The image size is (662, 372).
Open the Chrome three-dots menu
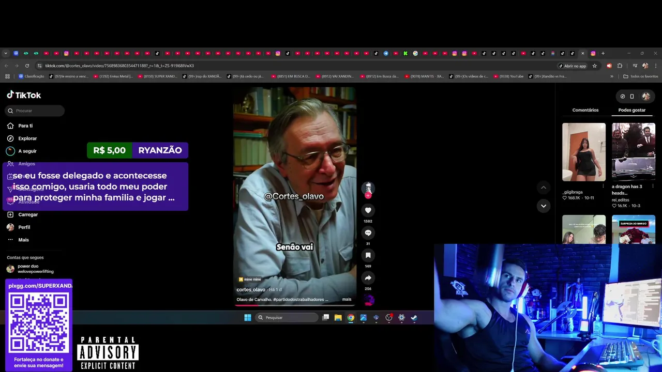coord(656,66)
